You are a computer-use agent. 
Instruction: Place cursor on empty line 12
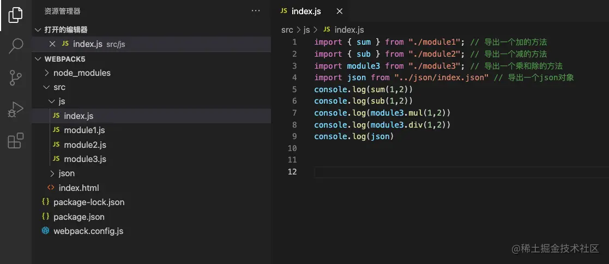click(x=461, y=172)
